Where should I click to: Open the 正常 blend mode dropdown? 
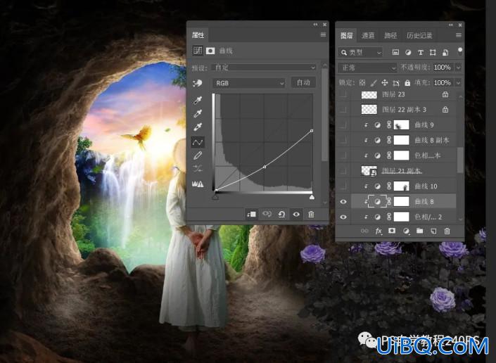pyautogui.click(x=367, y=68)
